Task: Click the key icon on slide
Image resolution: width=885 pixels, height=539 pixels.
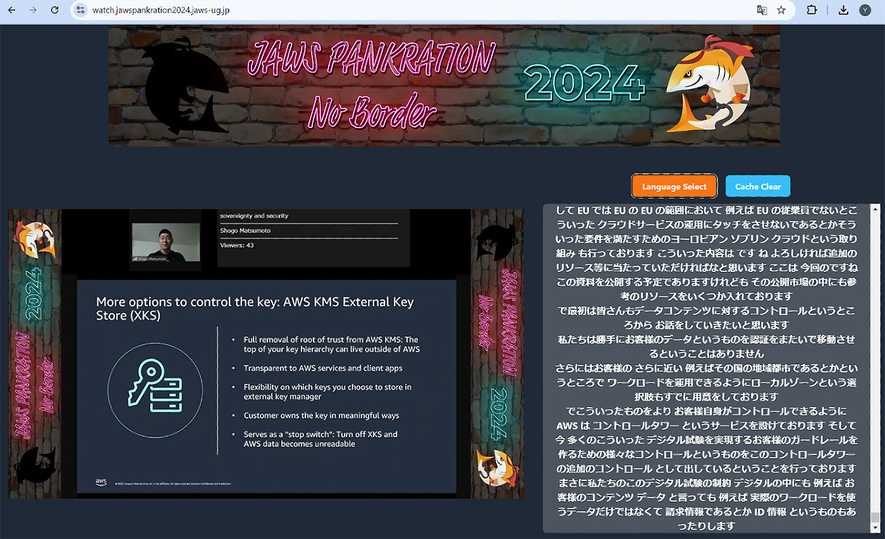Action: (x=155, y=390)
